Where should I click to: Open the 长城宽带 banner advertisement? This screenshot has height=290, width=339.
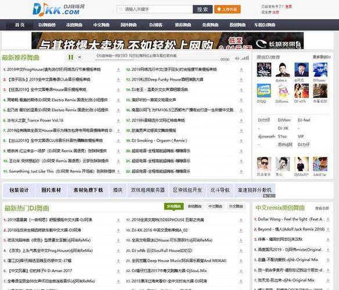pyautogui.click(x=168, y=41)
